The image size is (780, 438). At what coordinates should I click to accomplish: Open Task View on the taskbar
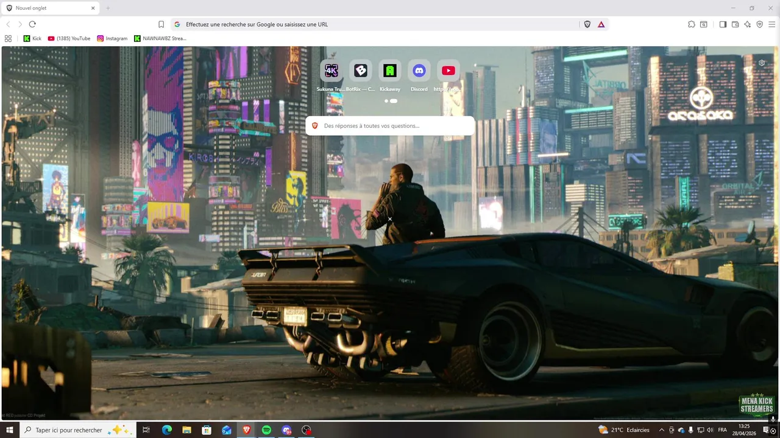pos(146,430)
